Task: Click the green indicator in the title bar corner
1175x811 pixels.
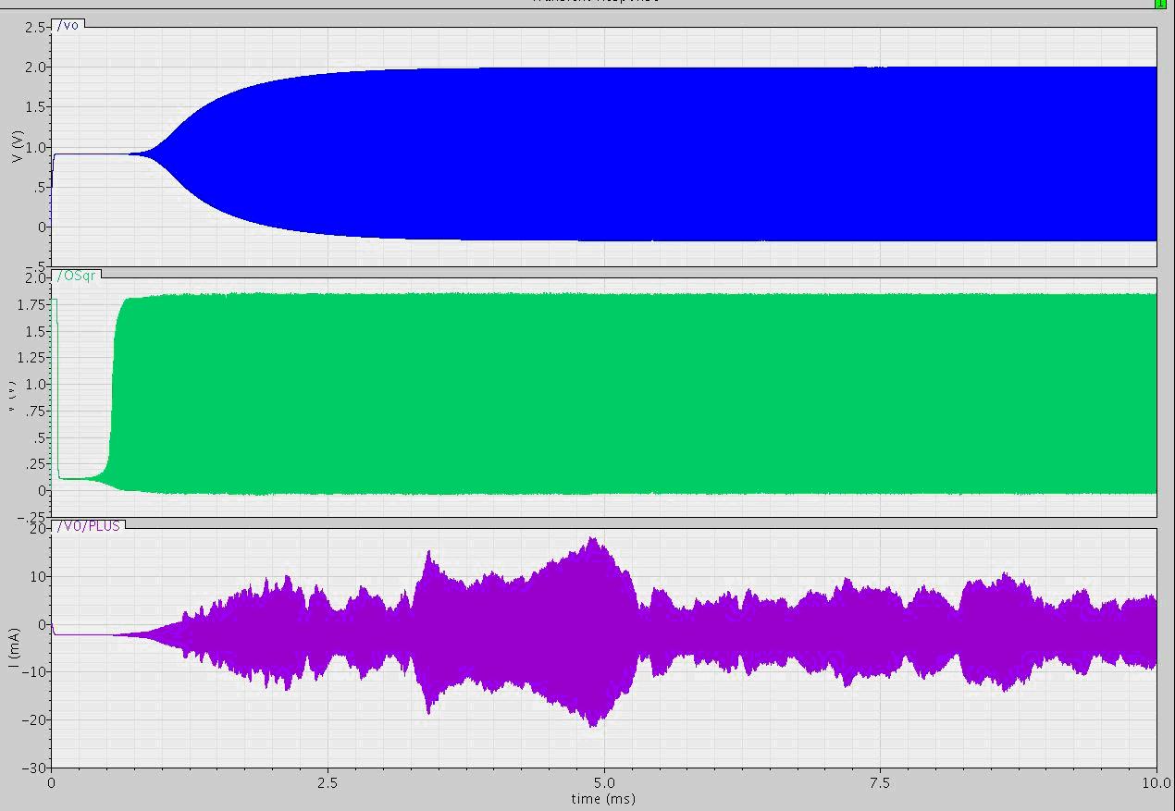Action: (1160, 4)
